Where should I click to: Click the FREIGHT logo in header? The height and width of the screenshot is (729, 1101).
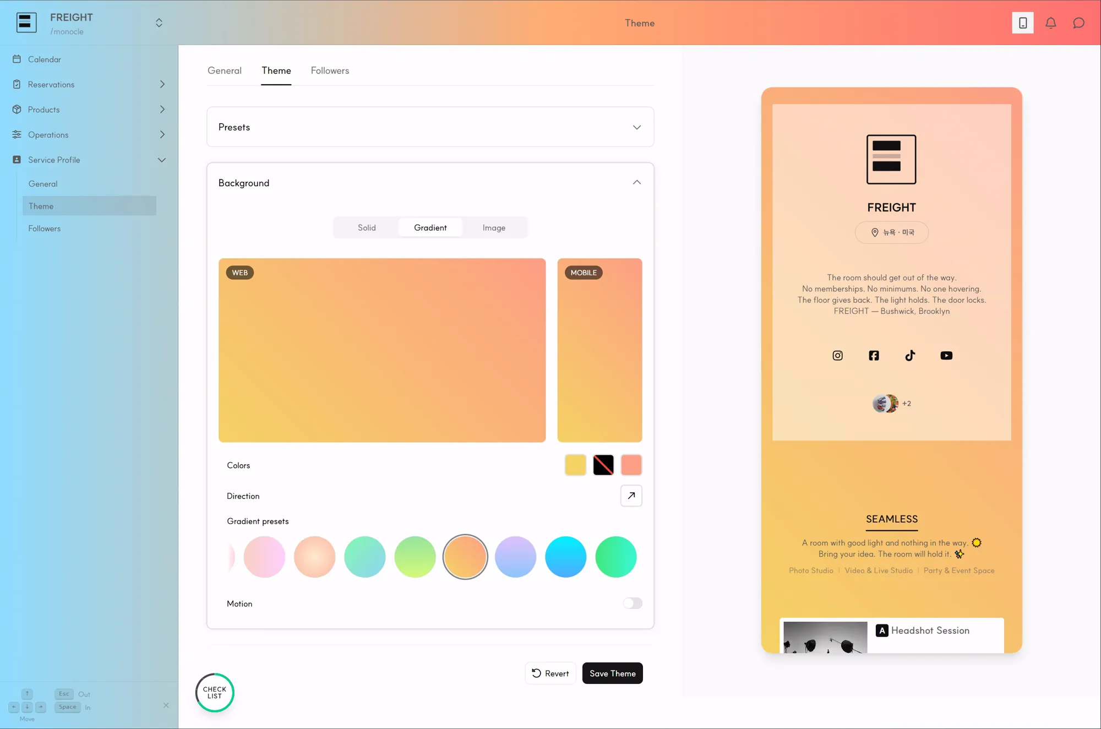pos(26,23)
